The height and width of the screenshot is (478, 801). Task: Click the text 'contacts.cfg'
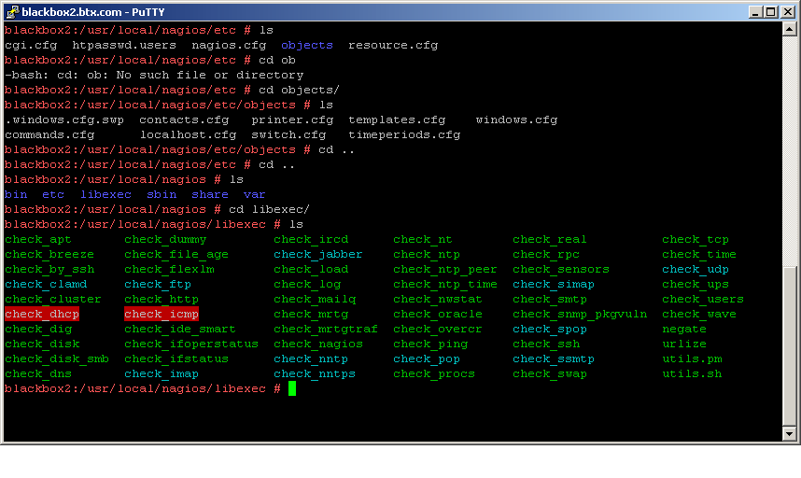pos(184,120)
